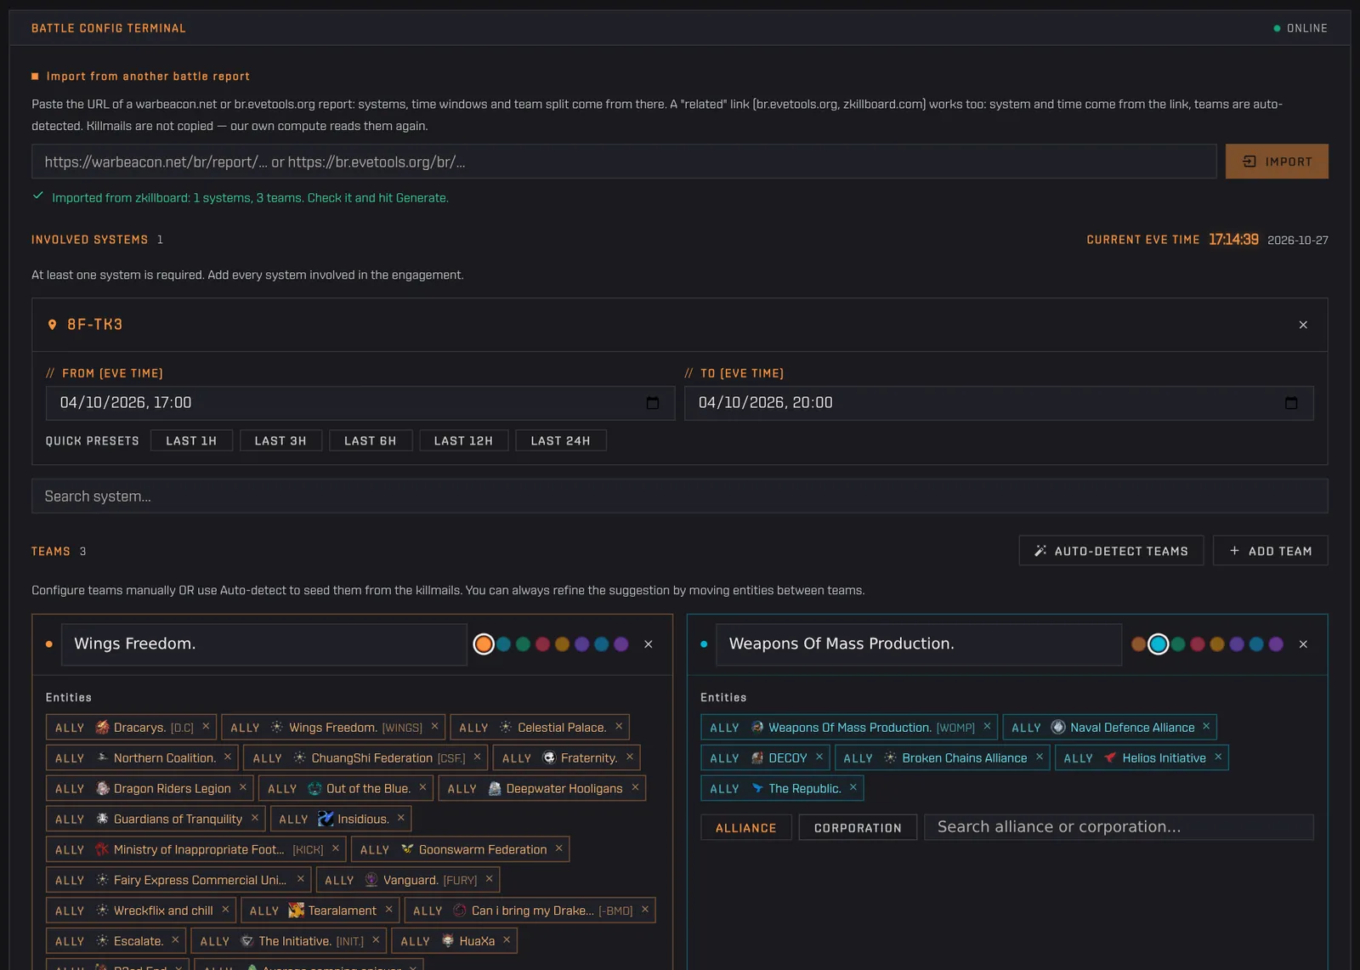The image size is (1360, 970).
Task: Switch search to ALLIANCE mode
Action: point(746,828)
